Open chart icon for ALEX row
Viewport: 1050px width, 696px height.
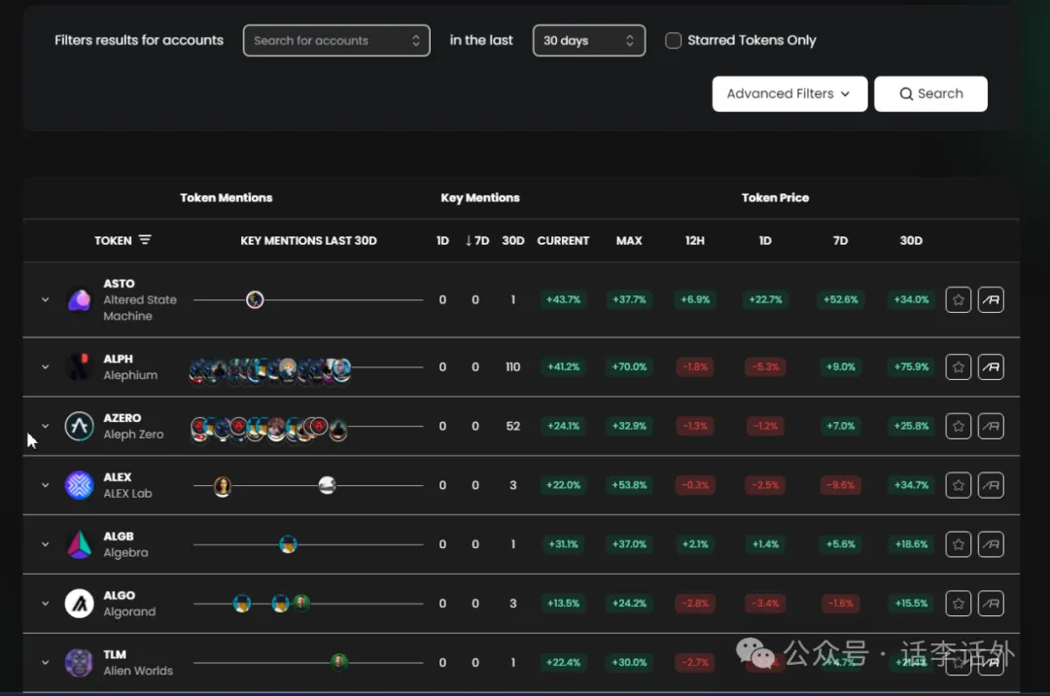pyautogui.click(x=991, y=485)
